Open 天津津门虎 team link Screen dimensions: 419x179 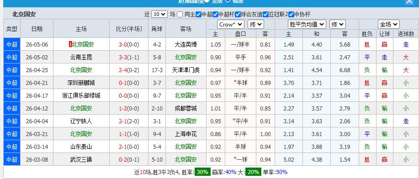186,70
